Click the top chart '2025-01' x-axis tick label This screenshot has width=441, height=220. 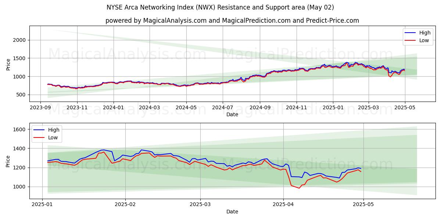[333, 107]
